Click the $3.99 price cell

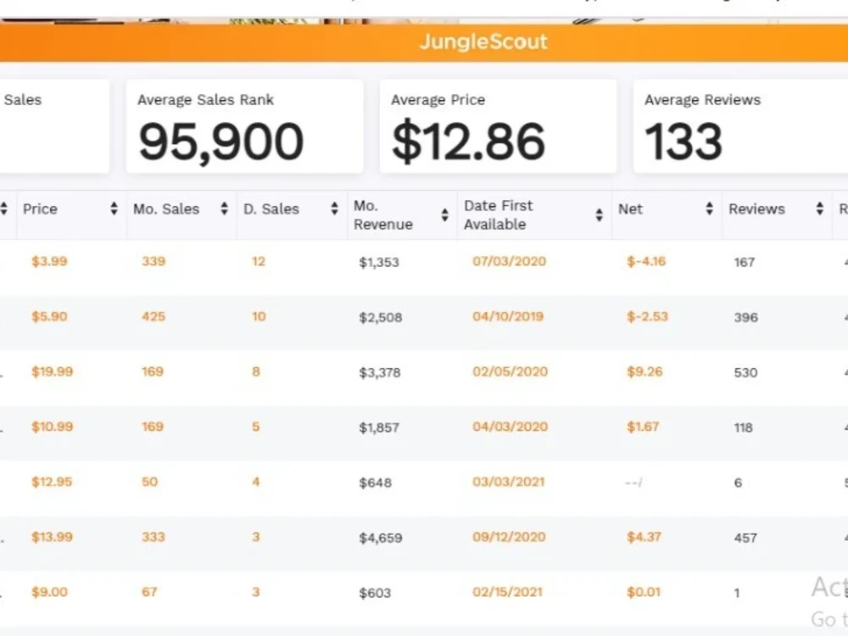point(49,261)
